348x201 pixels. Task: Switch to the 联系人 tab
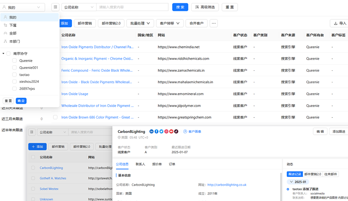pos(140,164)
